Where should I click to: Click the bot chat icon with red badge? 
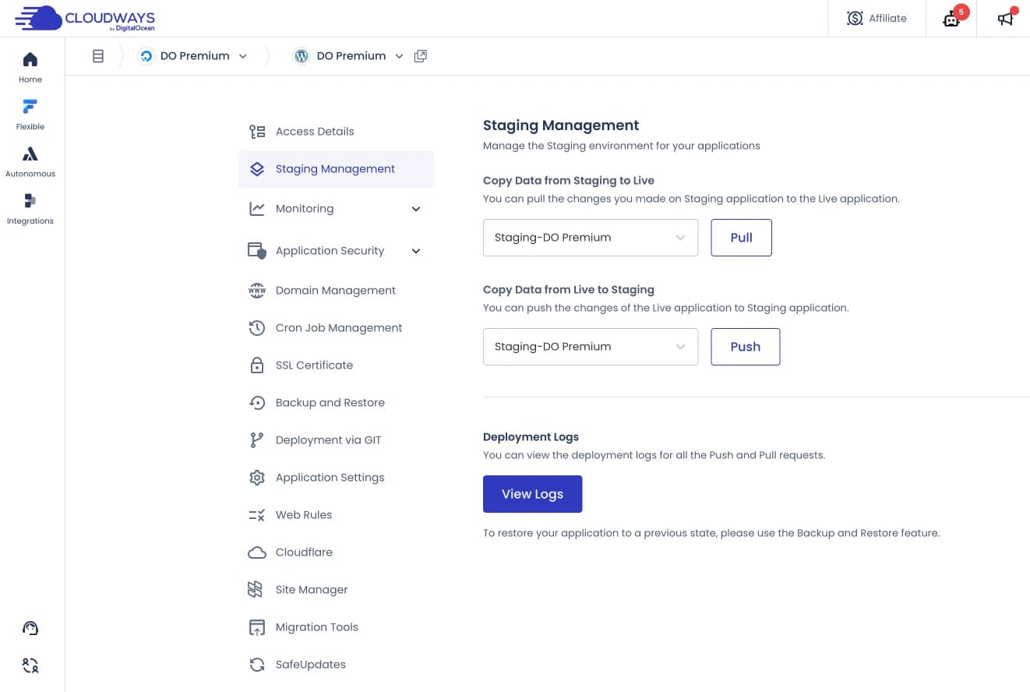coord(951,18)
